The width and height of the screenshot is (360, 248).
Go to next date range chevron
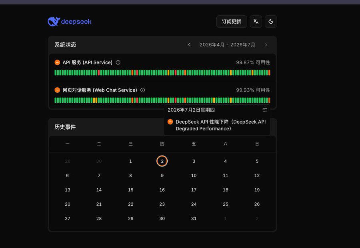(266, 45)
